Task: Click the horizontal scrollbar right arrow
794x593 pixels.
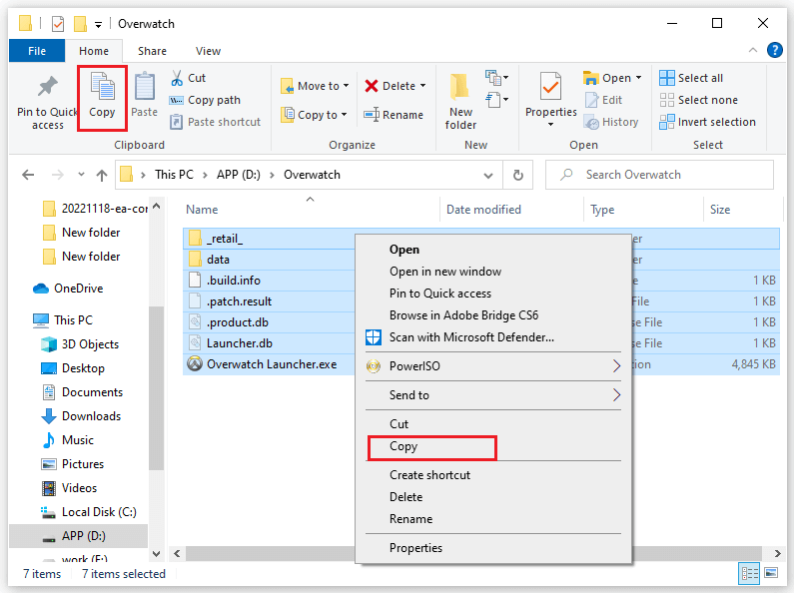Action: (777, 553)
